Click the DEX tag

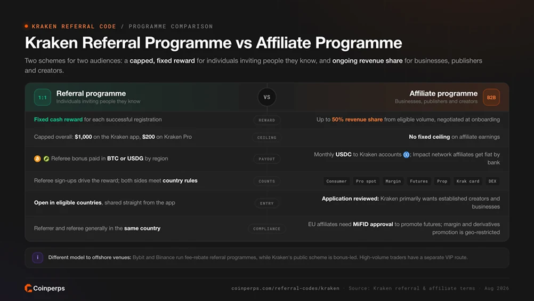[492, 181]
